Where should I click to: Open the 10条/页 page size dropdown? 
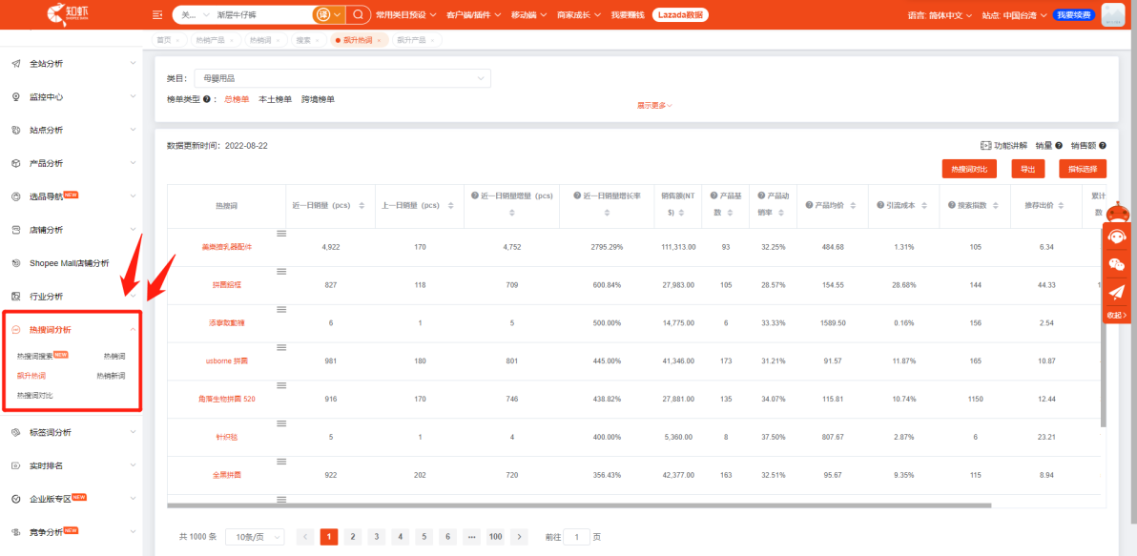253,536
